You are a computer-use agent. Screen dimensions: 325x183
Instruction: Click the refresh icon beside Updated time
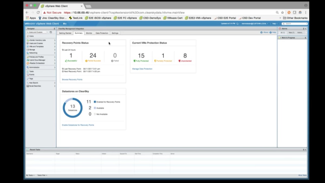[x=238, y=24]
